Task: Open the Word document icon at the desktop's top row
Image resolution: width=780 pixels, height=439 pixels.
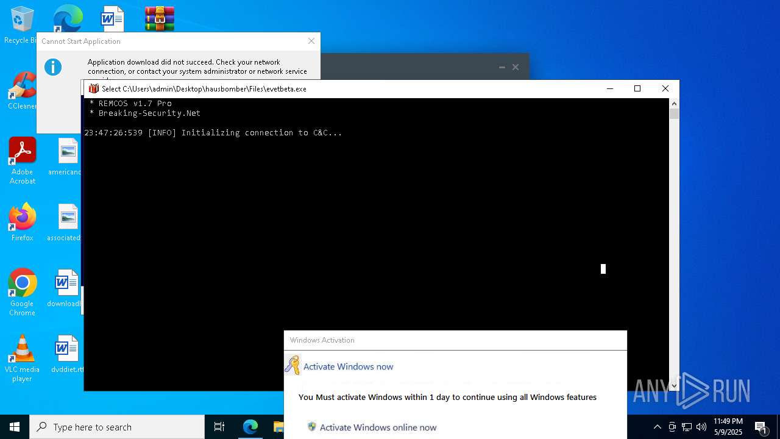Action: [113, 18]
